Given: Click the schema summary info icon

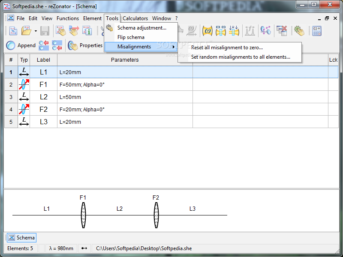Looking at the screenshot, I should (x=87, y=31).
